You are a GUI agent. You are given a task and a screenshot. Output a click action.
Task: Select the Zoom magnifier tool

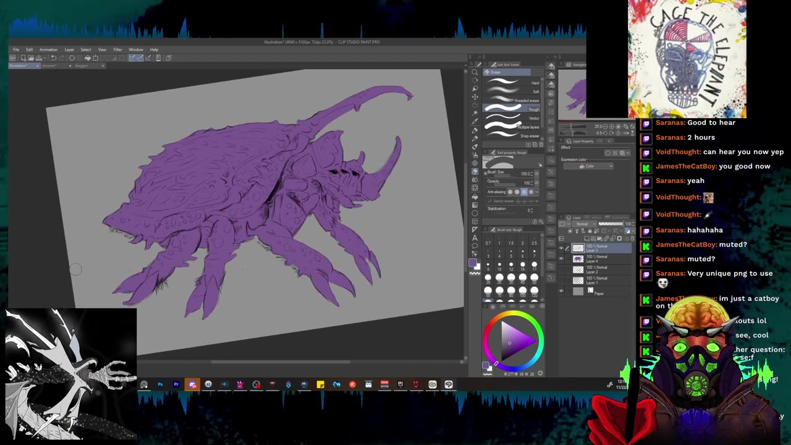pos(475,72)
